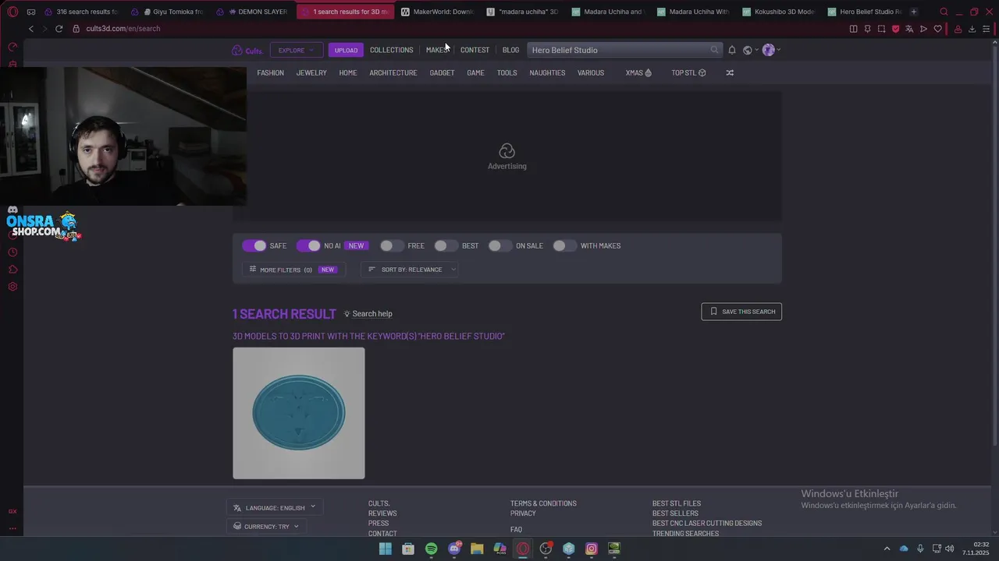Switch to the 'DEMON SLAYER' tab
999x561 pixels.
(x=252, y=12)
